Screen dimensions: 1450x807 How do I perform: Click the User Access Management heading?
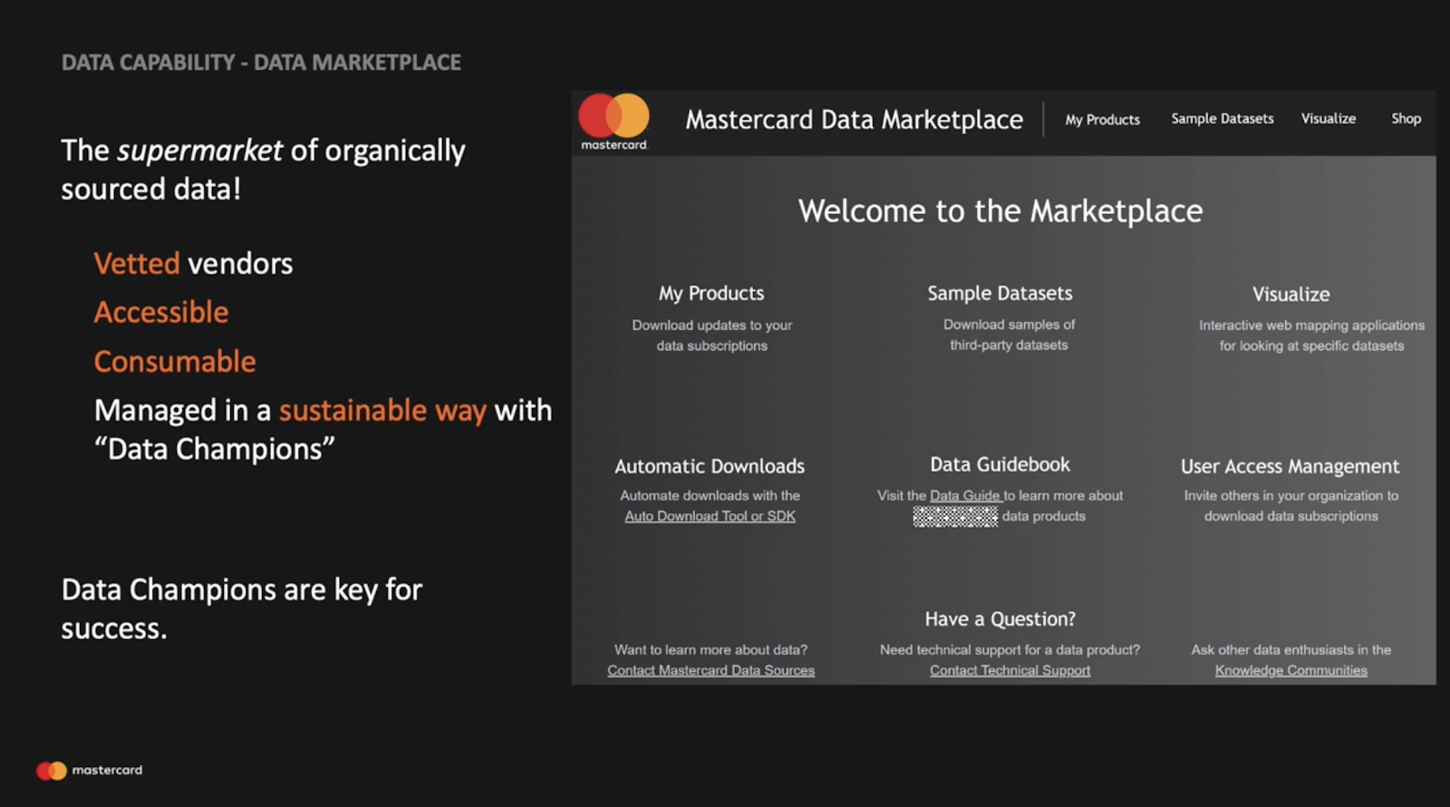[x=1290, y=466]
